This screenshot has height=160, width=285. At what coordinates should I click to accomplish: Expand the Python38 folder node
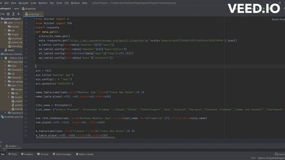click(x=5, y=77)
